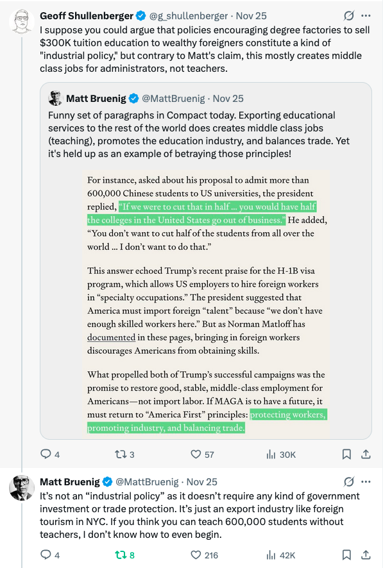The image size is (383, 568).
Task: Bookmark Matt Bruenig's bottom reply
Action: [346, 554]
